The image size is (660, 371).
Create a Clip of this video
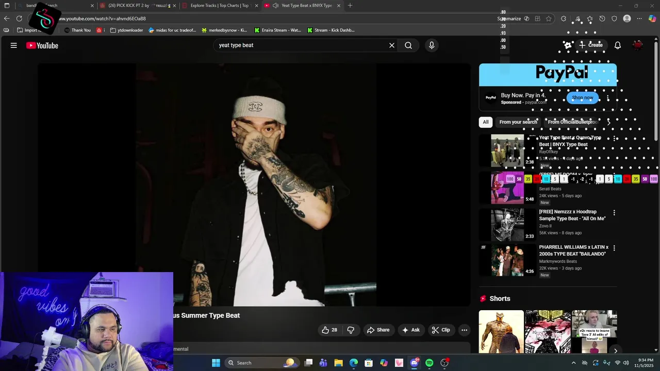pos(441,330)
